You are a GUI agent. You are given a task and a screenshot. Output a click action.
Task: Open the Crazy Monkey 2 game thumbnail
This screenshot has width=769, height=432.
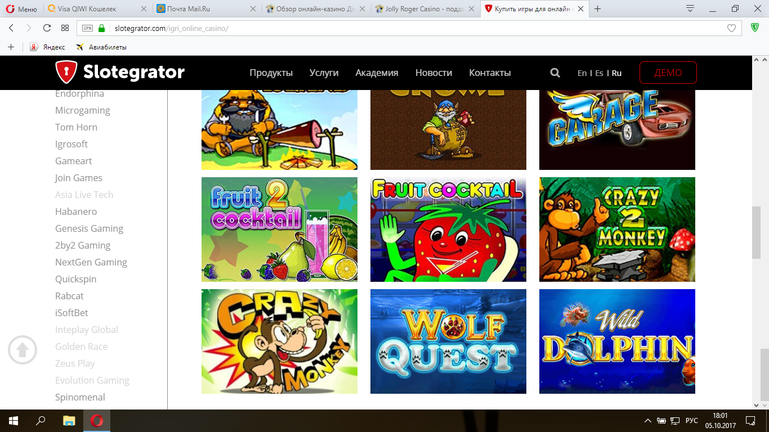point(617,229)
